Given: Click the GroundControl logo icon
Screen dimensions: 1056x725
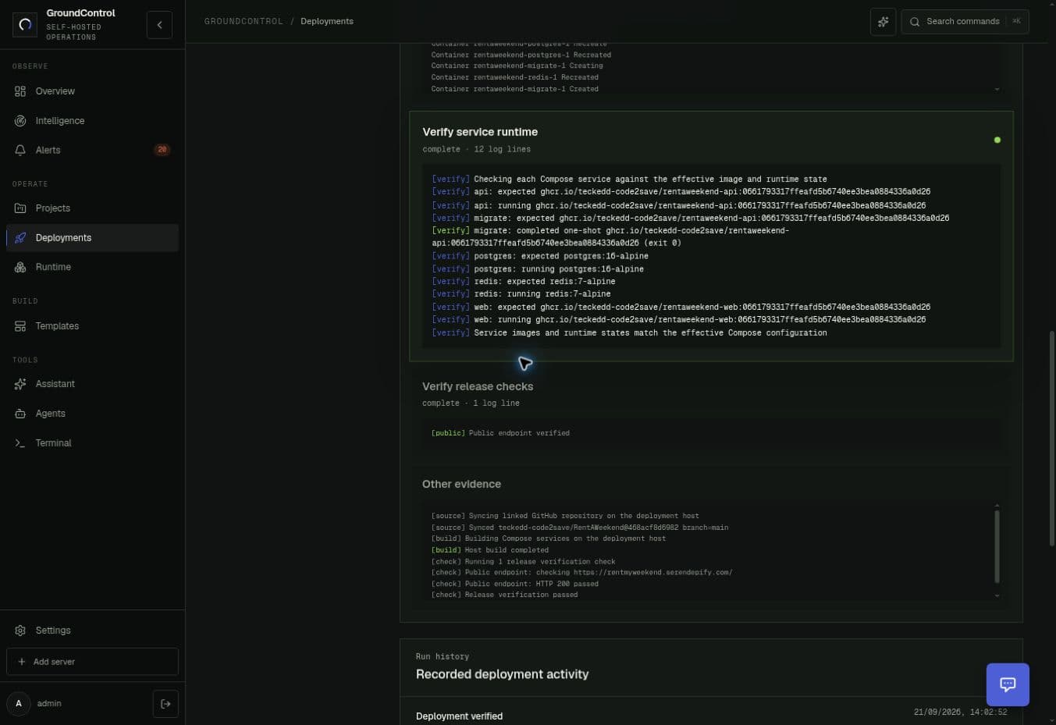Looking at the screenshot, I should click(x=25, y=25).
